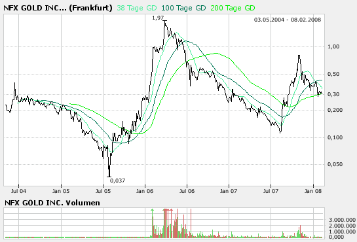Click the Jan 08 axis label

click(x=313, y=191)
